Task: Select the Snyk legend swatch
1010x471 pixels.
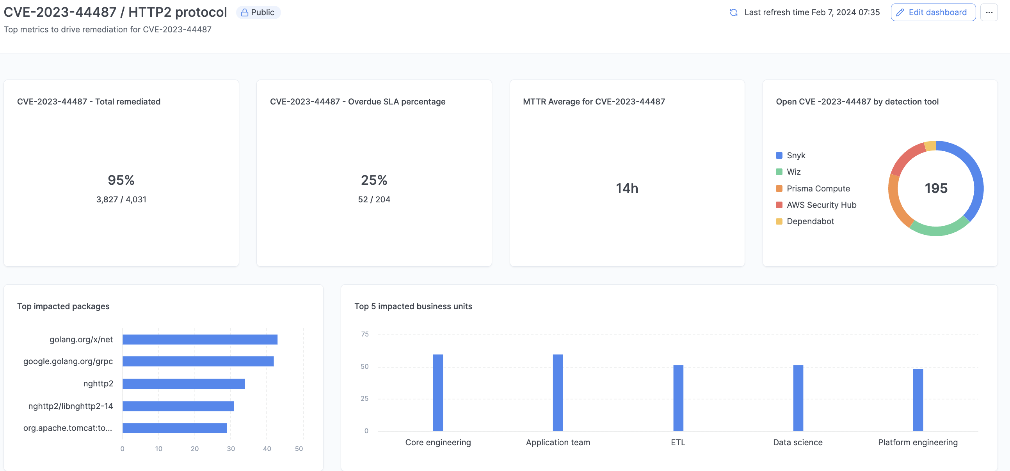Action: (x=778, y=155)
